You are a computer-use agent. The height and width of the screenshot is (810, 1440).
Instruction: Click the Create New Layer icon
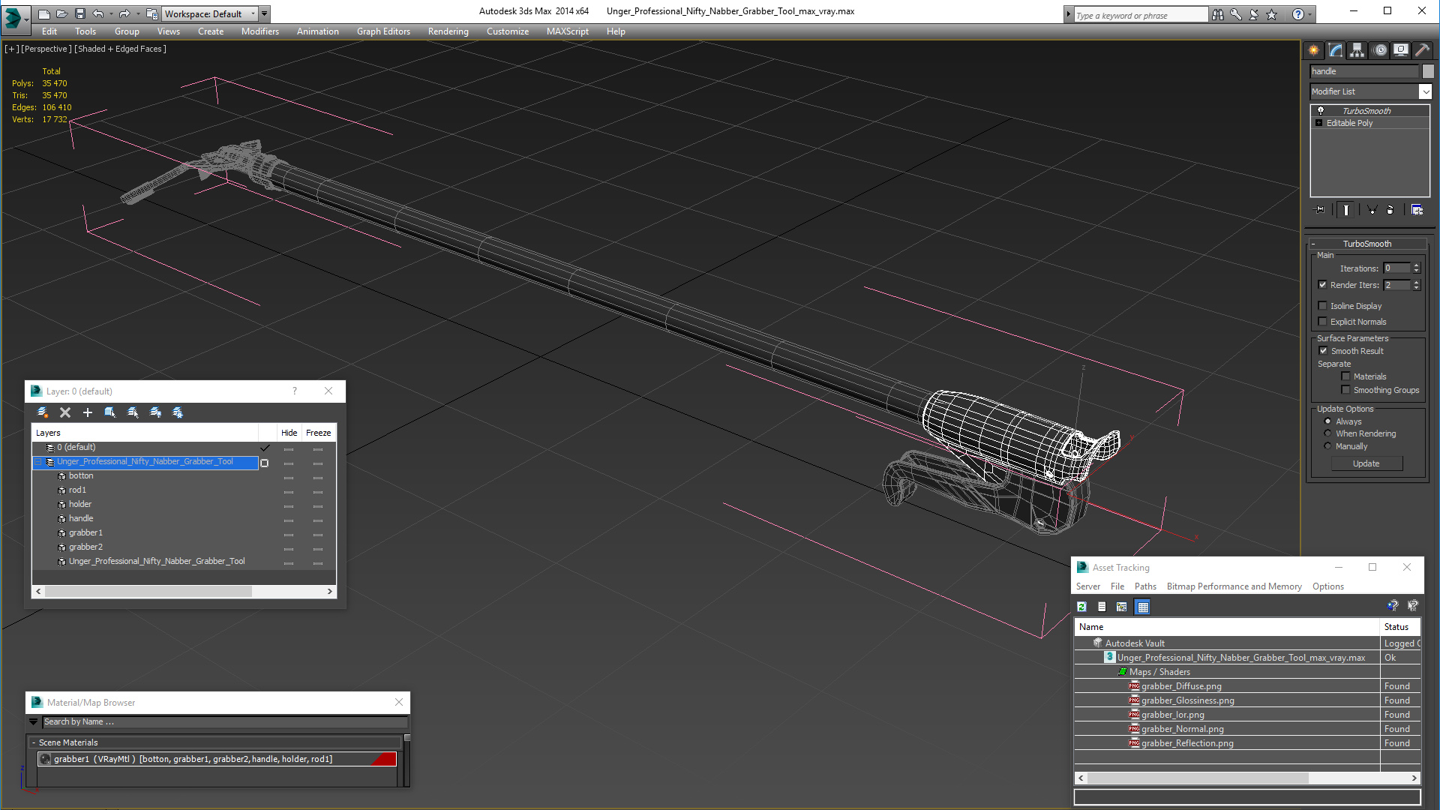coord(43,412)
